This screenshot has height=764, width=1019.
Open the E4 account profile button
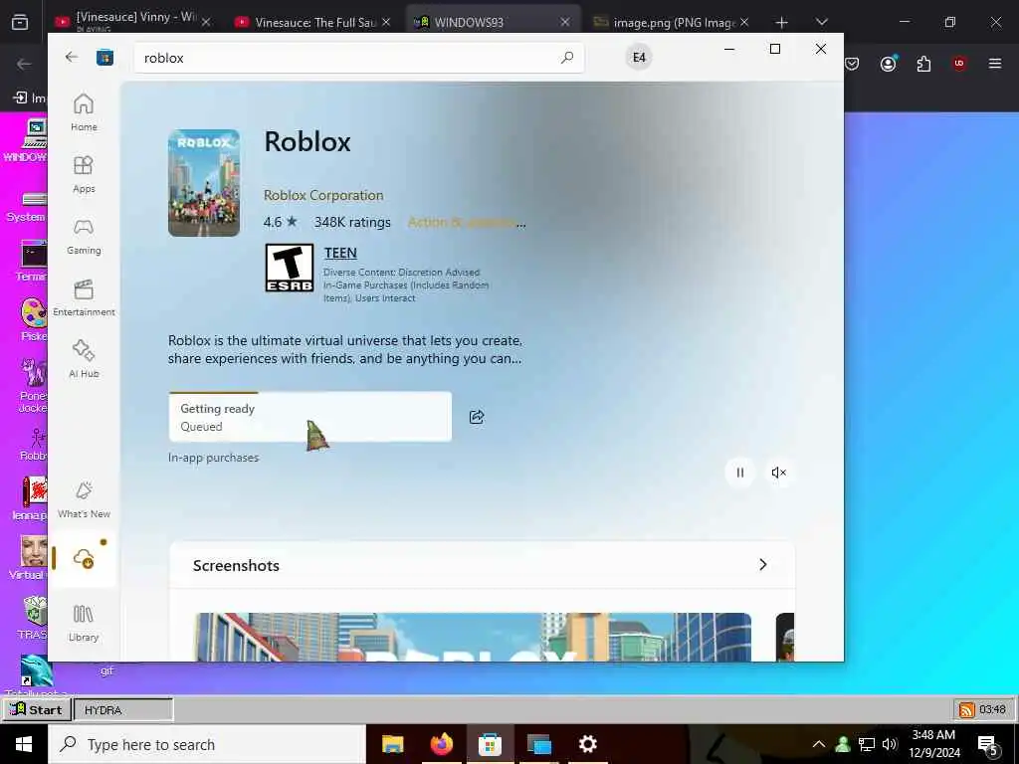click(639, 57)
